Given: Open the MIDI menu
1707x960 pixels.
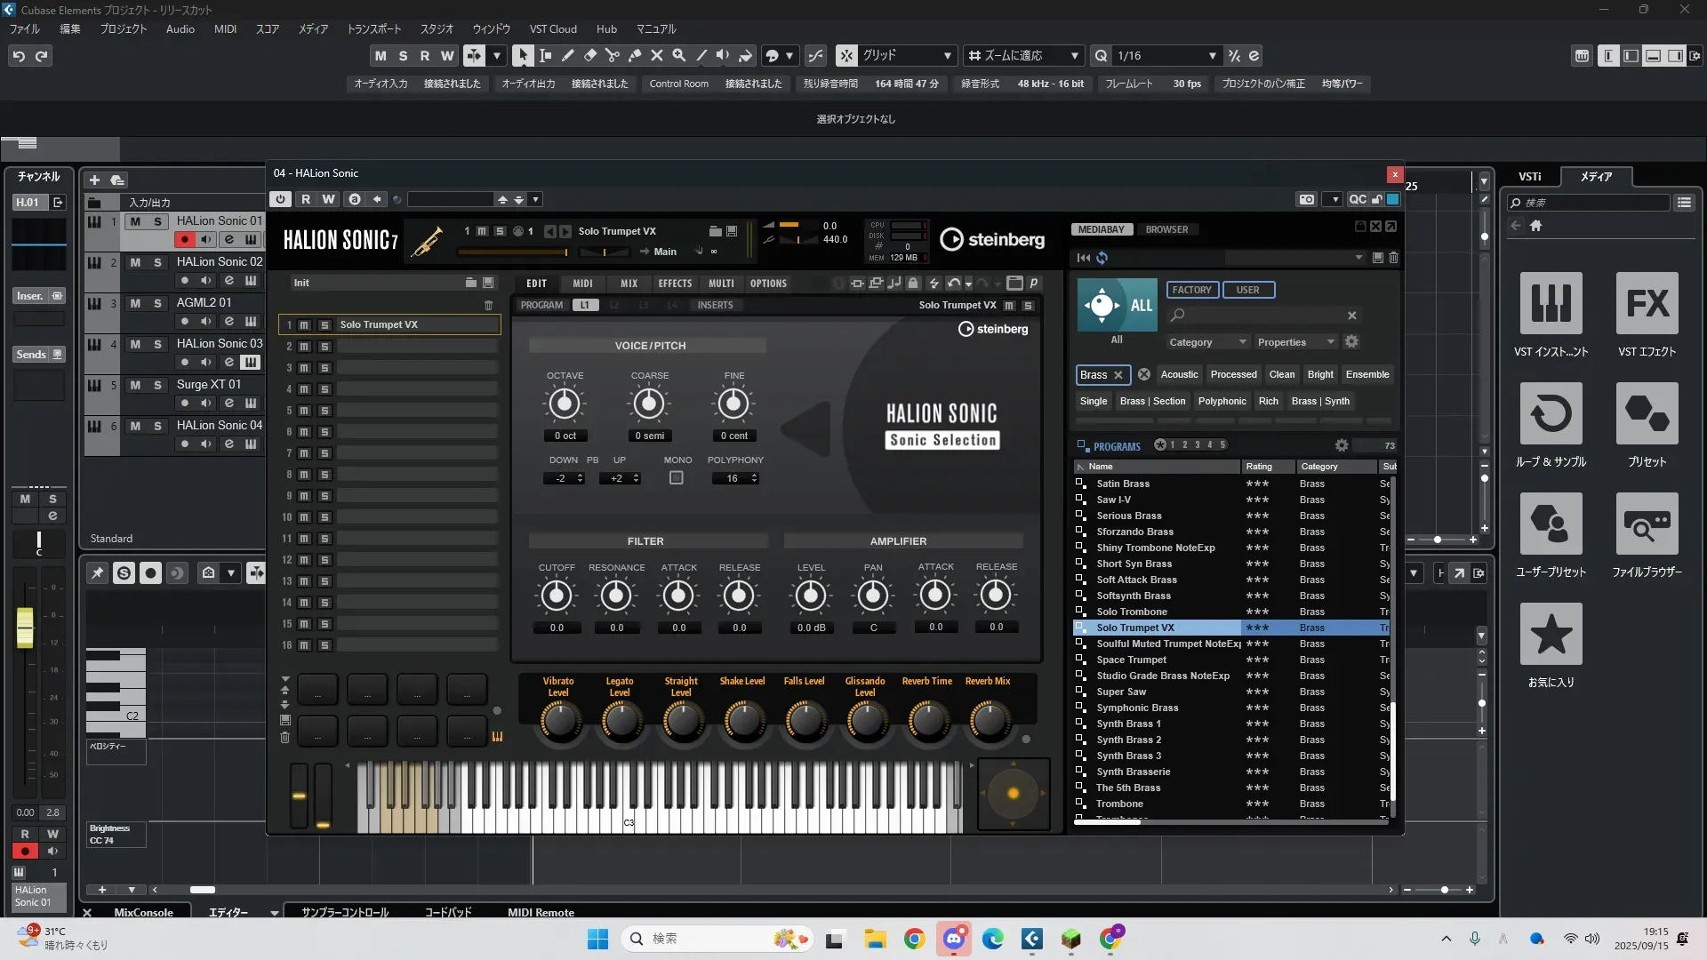Looking at the screenshot, I should click(225, 28).
